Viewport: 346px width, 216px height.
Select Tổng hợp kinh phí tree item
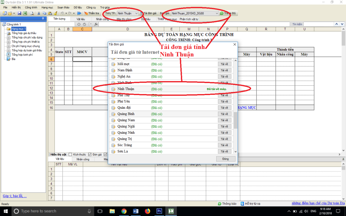(22, 54)
